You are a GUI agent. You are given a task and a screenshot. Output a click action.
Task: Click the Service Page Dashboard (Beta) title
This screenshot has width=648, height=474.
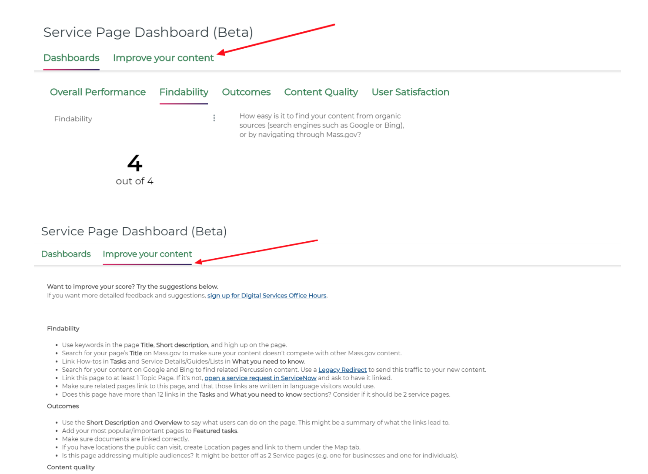[x=148, y=32]
